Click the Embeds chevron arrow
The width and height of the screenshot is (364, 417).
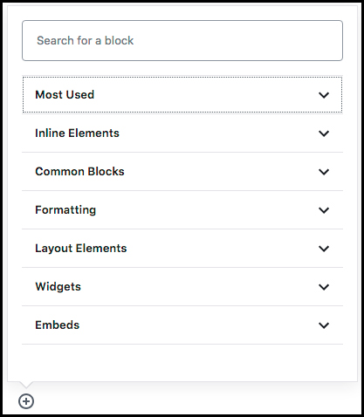(324, 325)
